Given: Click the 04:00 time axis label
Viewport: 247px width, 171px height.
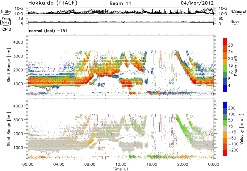Looking at the screenshot, I should [x=59, y=165].
